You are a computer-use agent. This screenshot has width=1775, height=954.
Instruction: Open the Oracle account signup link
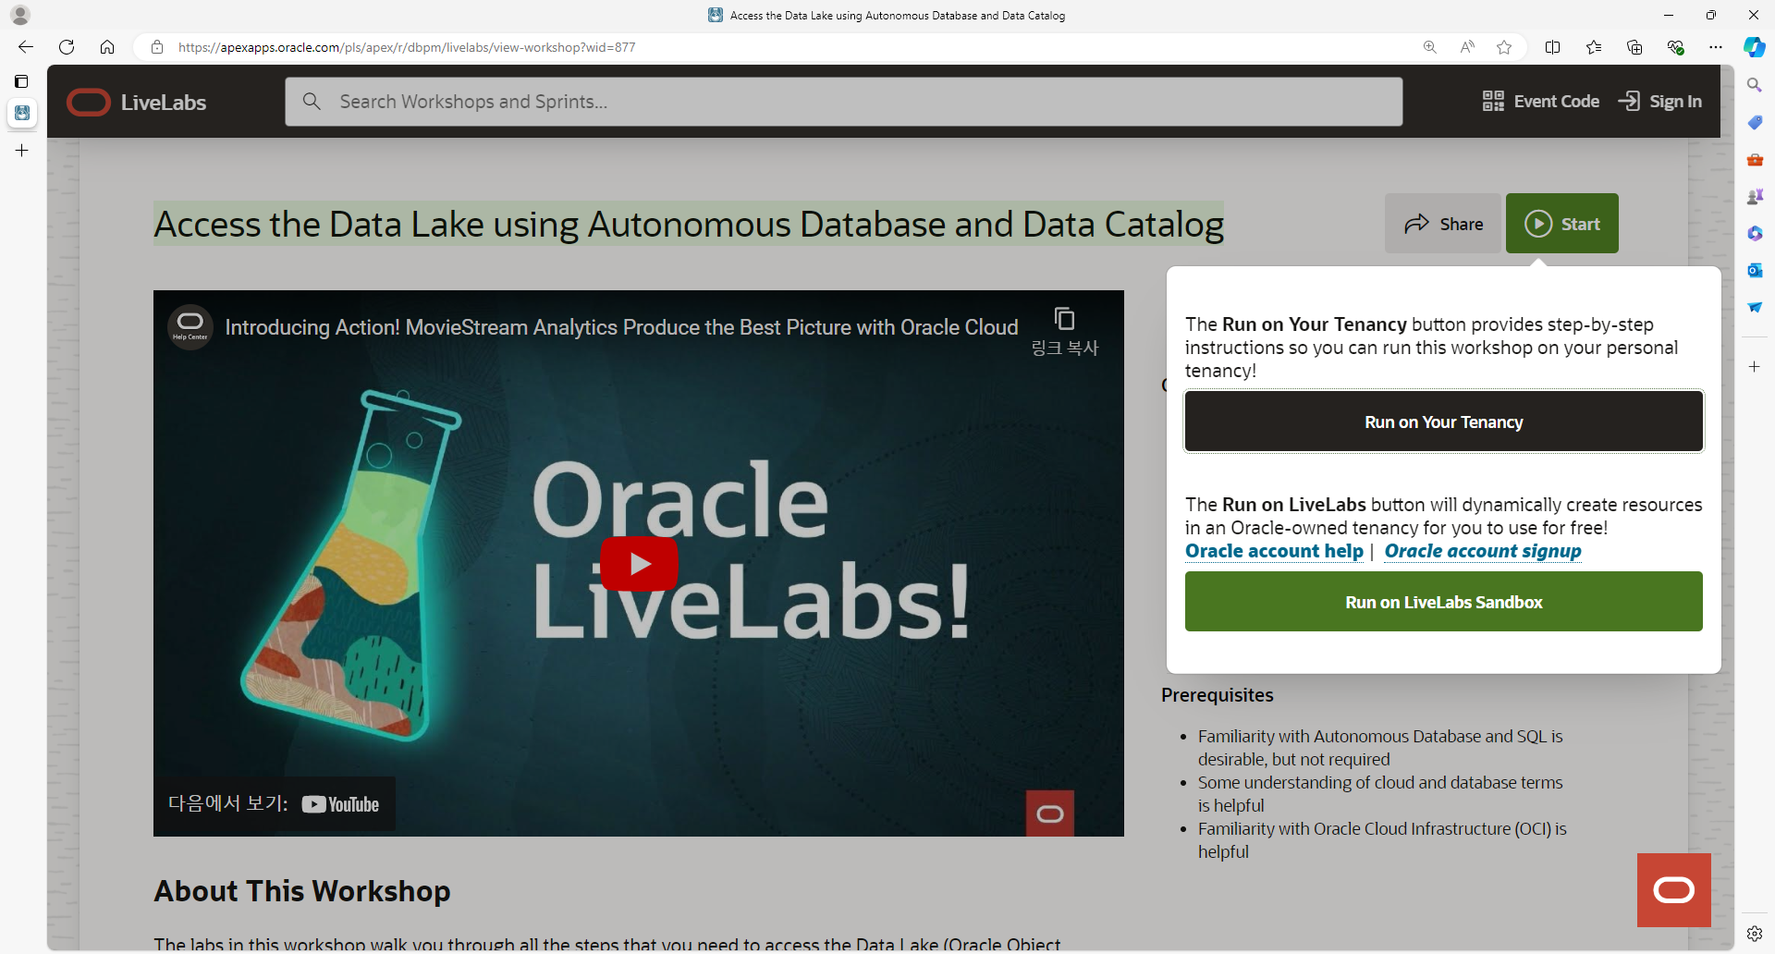[1483, 551]
